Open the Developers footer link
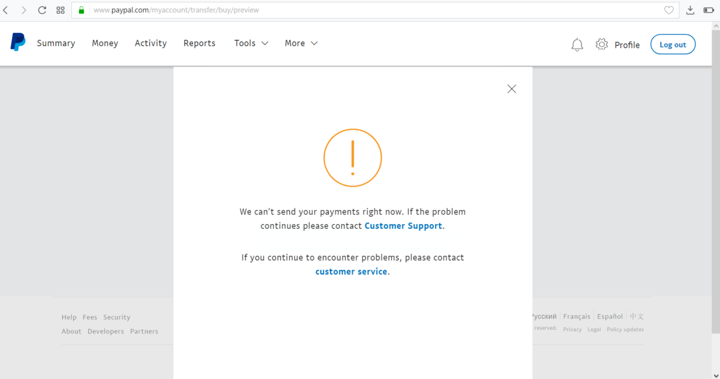Screen dimensions: 720x379 106,332
